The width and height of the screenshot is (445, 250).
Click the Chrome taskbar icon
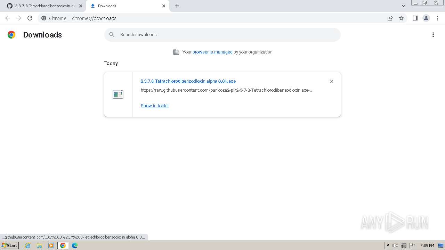(x=63, y=245)
